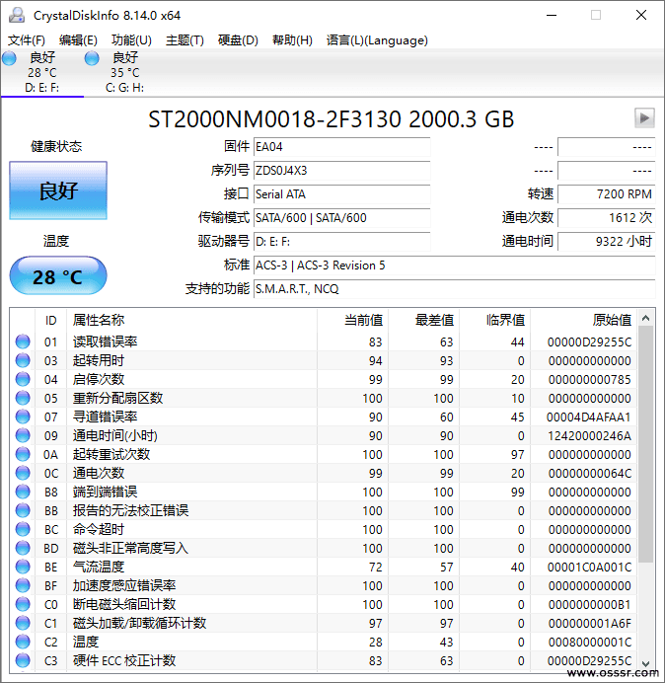Click the status icon for 命令超时 row
This screenshot has height=683, width=665.
coord(23,529)
